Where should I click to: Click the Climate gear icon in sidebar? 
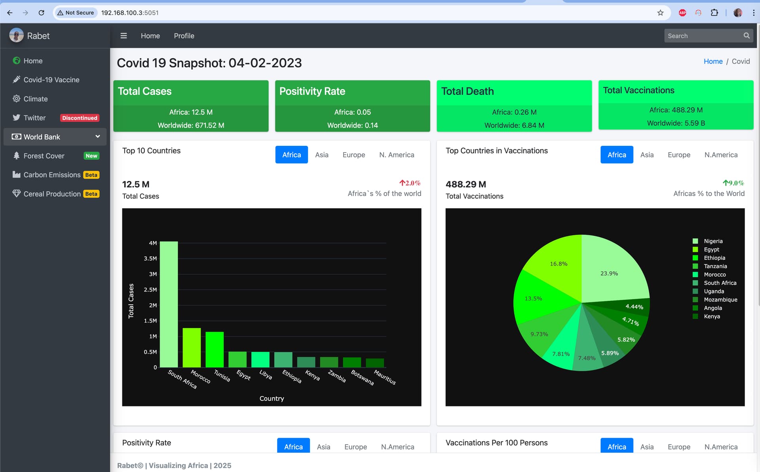pyautogui.click(x=16, y=98)
